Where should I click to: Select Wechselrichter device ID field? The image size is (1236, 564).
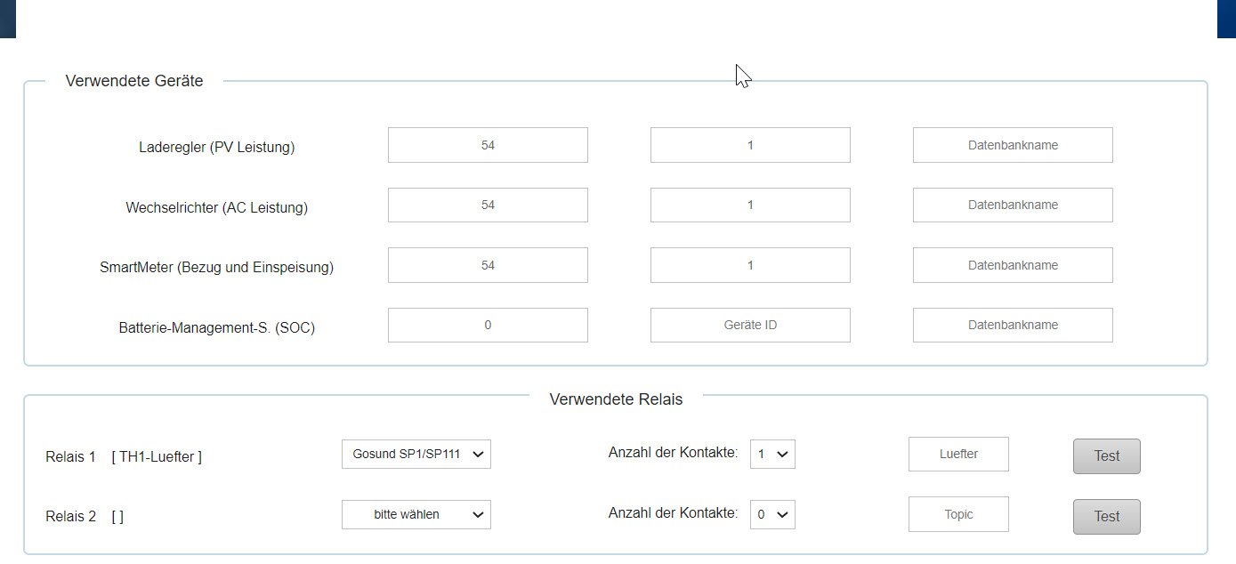pos(750,205)
